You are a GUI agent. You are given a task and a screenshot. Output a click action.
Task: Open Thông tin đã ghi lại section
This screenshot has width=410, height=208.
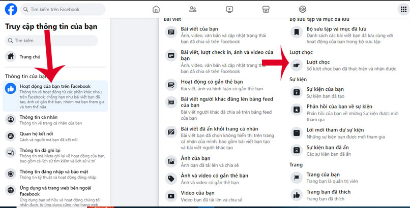coord(55,155)
